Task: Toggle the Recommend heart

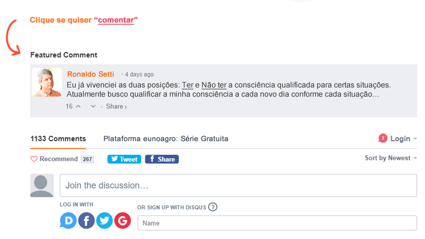Action: point(34,159)
